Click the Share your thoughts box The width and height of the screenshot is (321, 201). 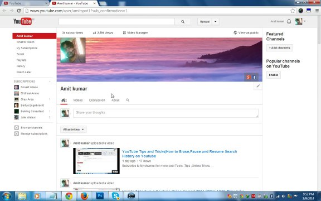(x=166, y=113)
